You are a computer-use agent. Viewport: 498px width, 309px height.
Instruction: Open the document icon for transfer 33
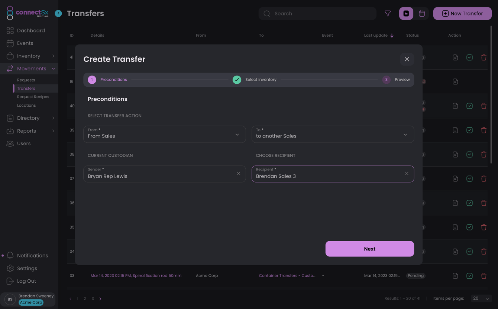(455, 276)
